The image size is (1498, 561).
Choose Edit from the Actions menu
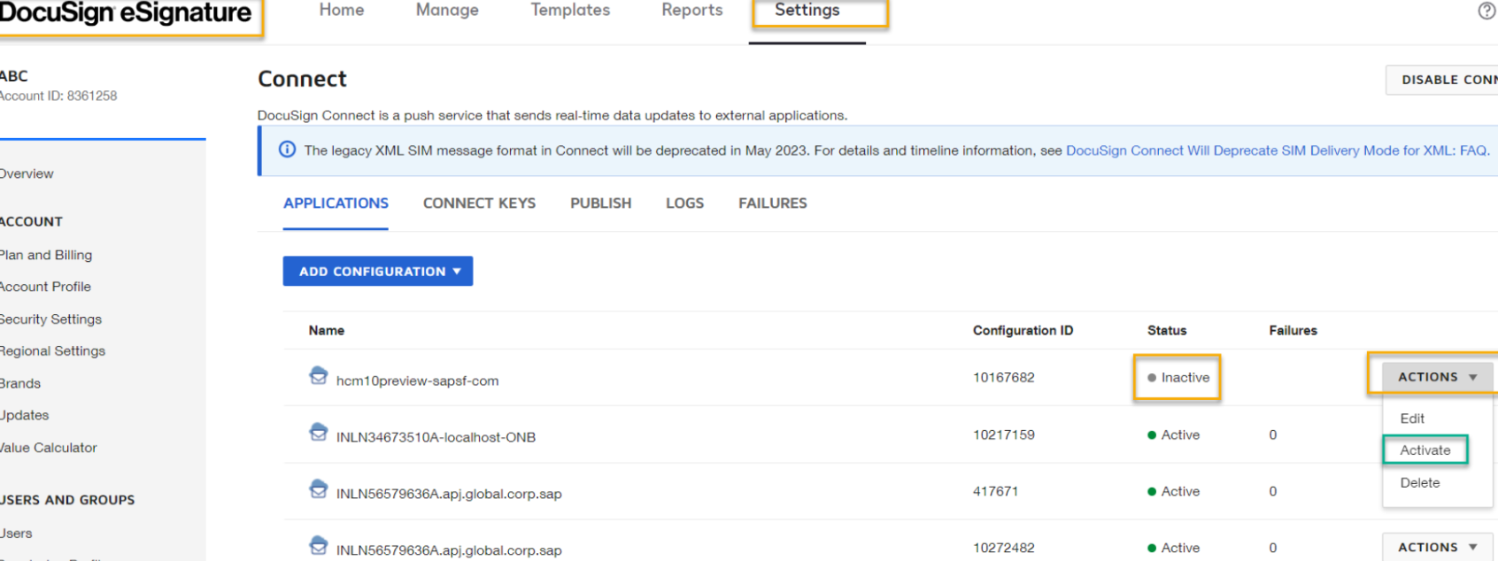click(1412, 419)
